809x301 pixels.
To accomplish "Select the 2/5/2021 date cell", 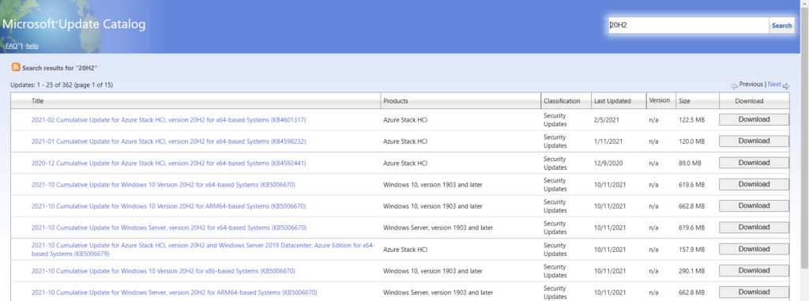I will (606, 120).
